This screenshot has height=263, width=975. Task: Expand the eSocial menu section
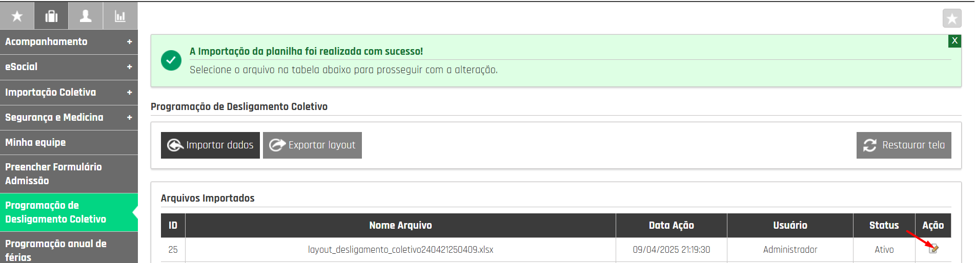tap(69, 67)
